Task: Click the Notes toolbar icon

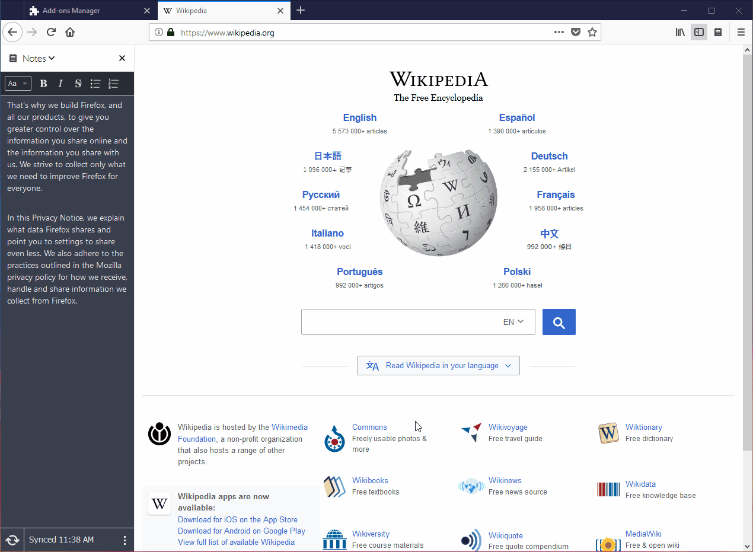Action: point(718,32)
